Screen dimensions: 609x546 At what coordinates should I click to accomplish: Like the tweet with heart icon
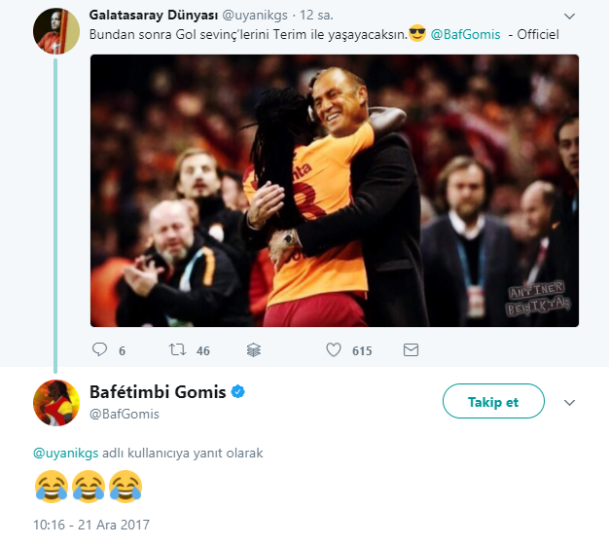tap(334, 349)
